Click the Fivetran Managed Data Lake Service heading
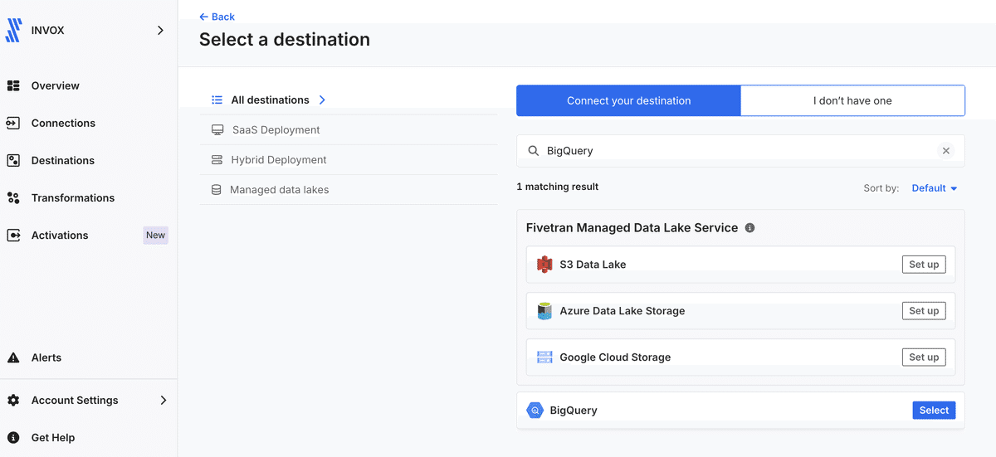The image size is (996, 457). point(632,228)
